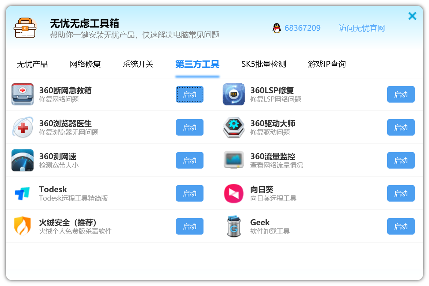This screenshot has height=286, width=429.
Task: Click the Geek uninstaller trash icon
Action: point(234,226)
